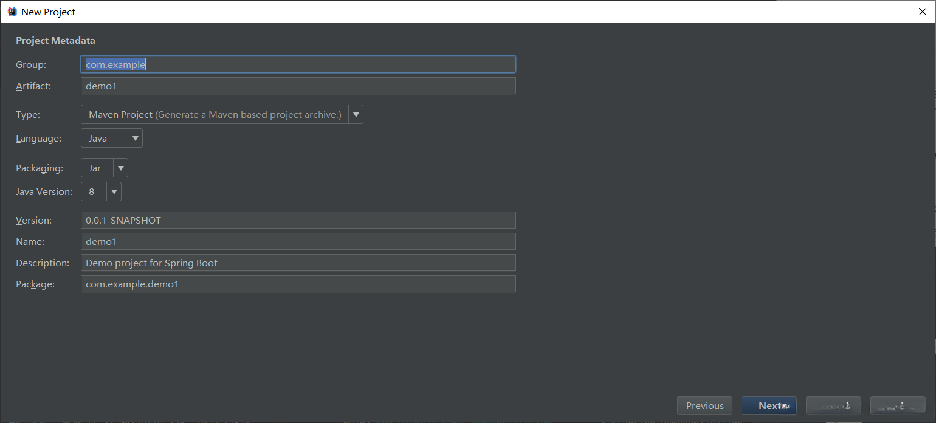Click the Name input field

tap(298, 241)
